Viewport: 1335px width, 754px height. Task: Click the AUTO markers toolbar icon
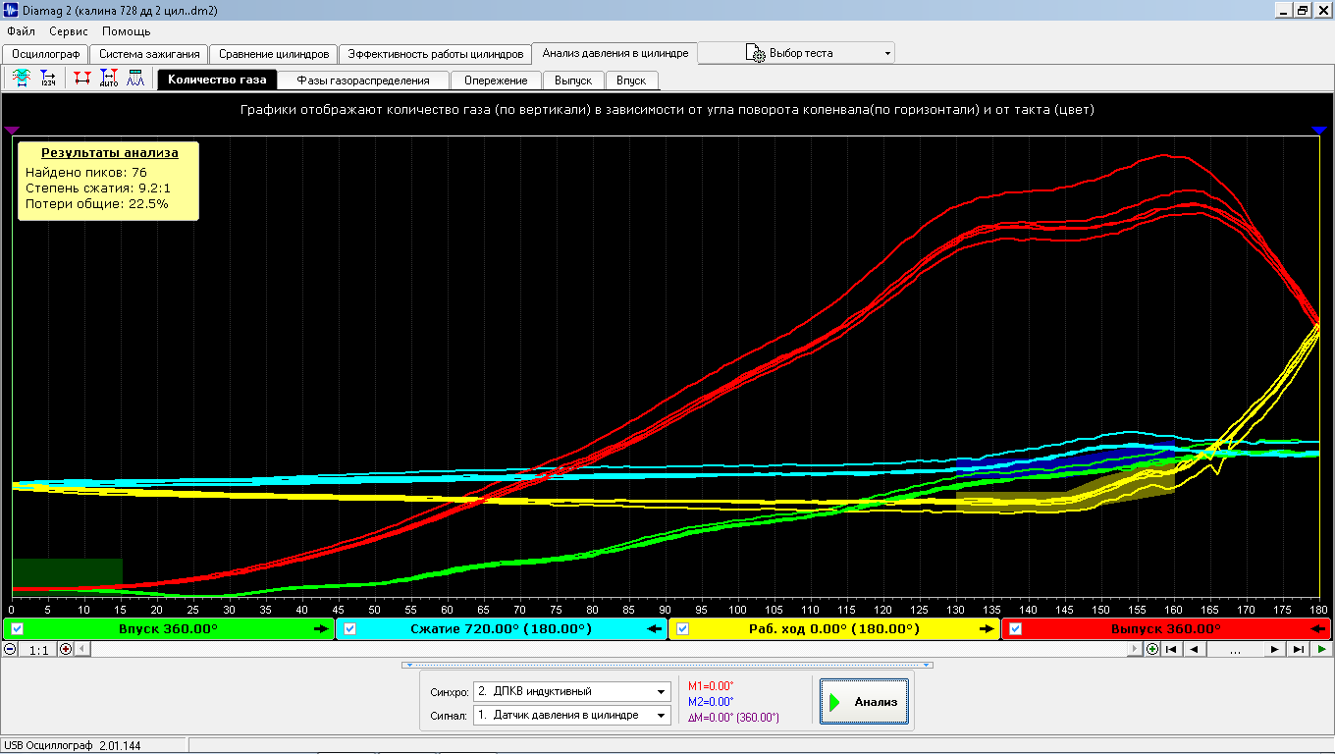click(109, 79)
